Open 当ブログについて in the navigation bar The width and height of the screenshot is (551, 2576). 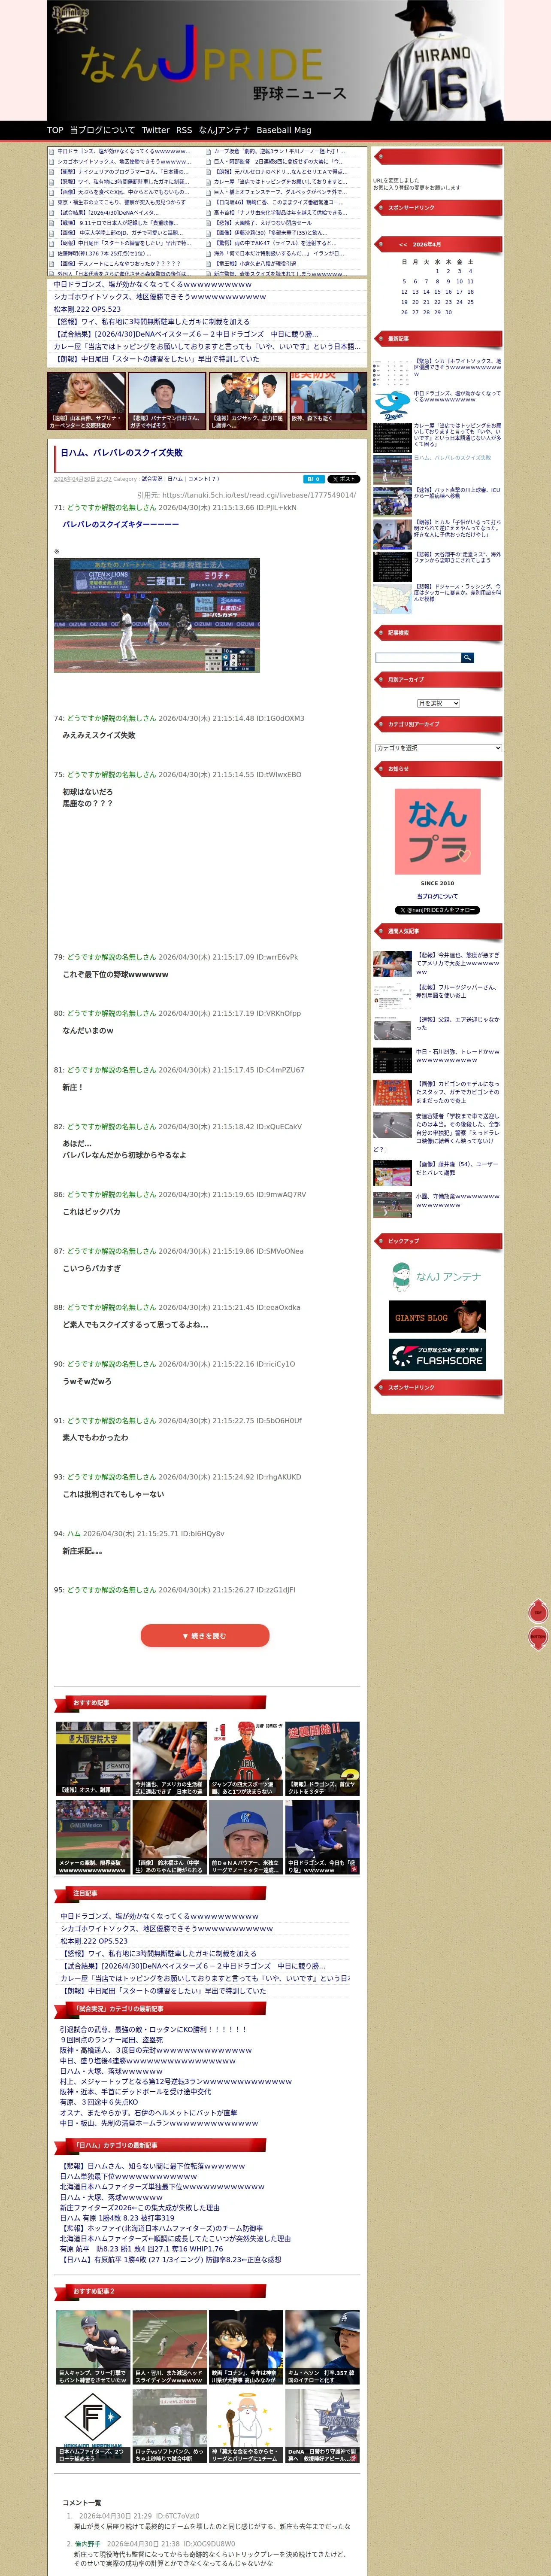(102, 130)
